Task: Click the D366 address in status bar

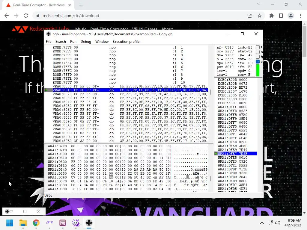Action: pyautogui.click(x=48, y=195)
